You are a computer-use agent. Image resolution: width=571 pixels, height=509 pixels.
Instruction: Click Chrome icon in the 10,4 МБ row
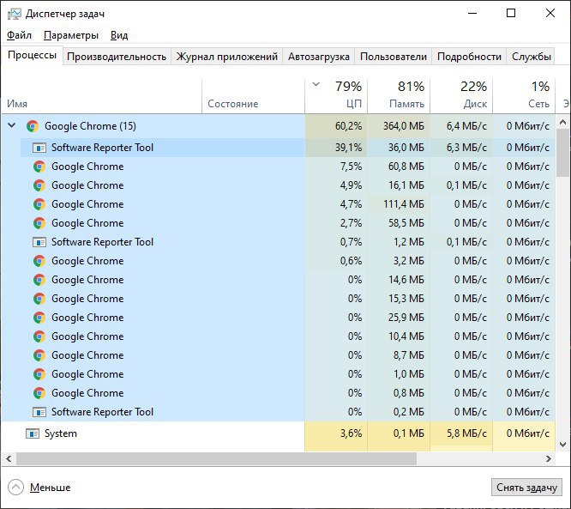click(x=39, y=336)
